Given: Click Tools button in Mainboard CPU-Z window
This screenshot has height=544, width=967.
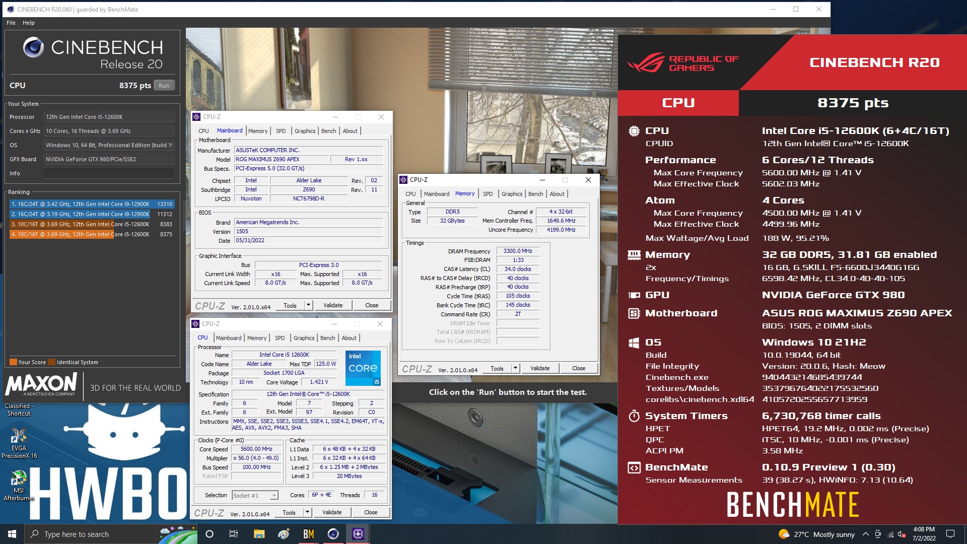Looking at the screenshot, I should click(x=290, y=305).
